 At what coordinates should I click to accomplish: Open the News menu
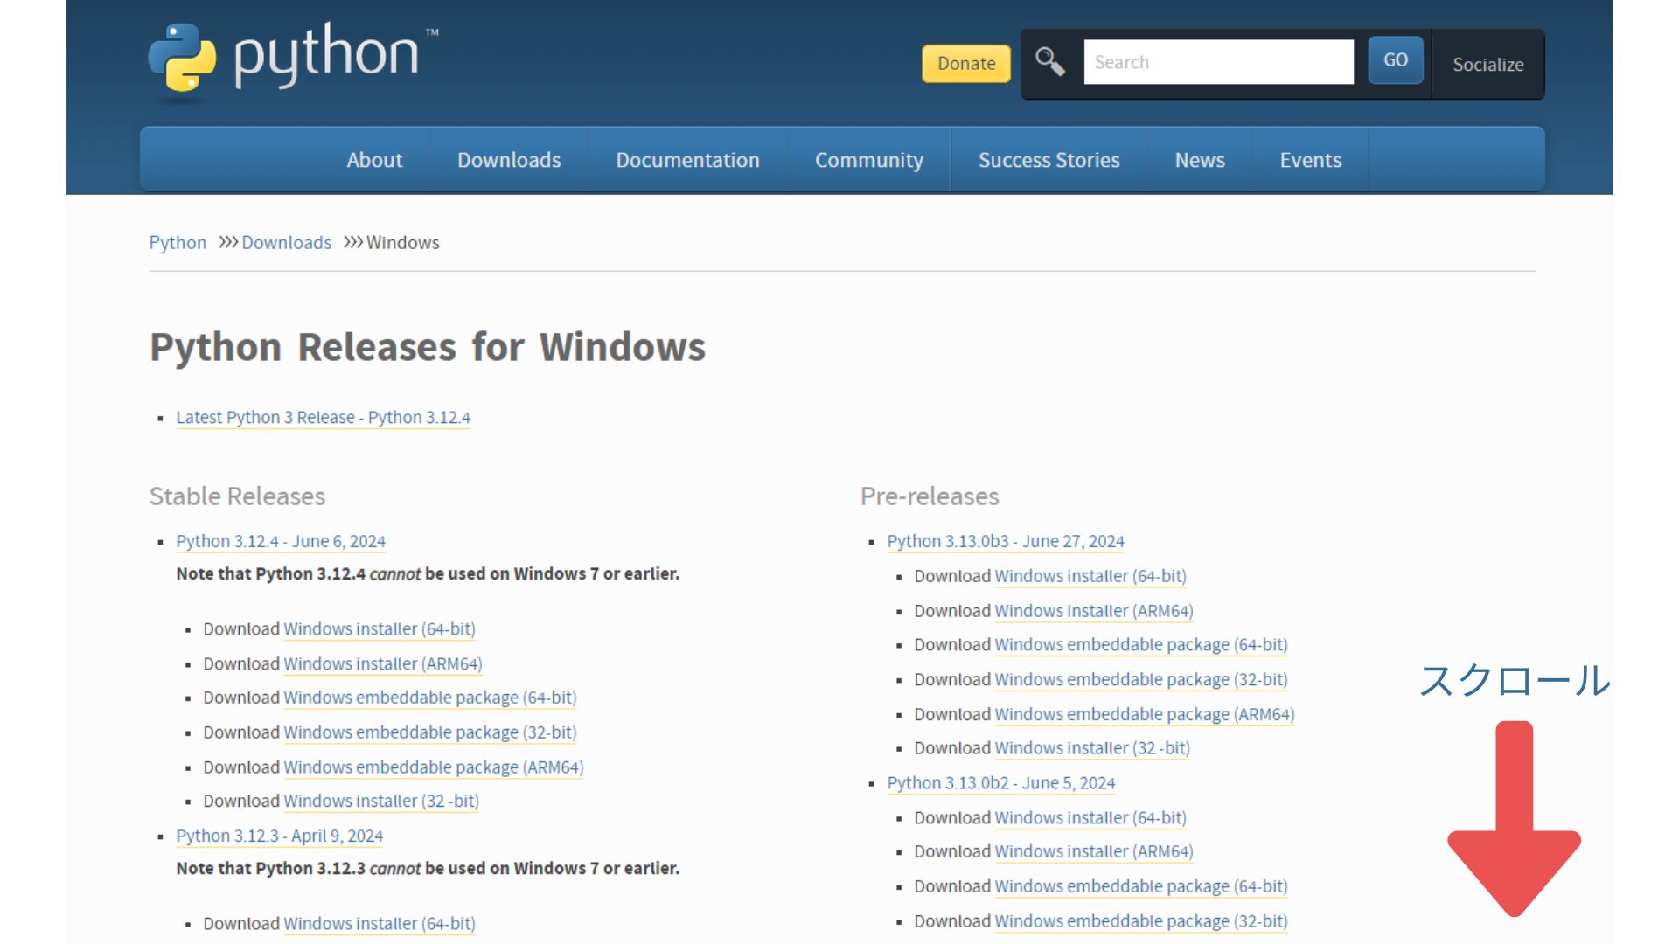tap(1200, 160)
